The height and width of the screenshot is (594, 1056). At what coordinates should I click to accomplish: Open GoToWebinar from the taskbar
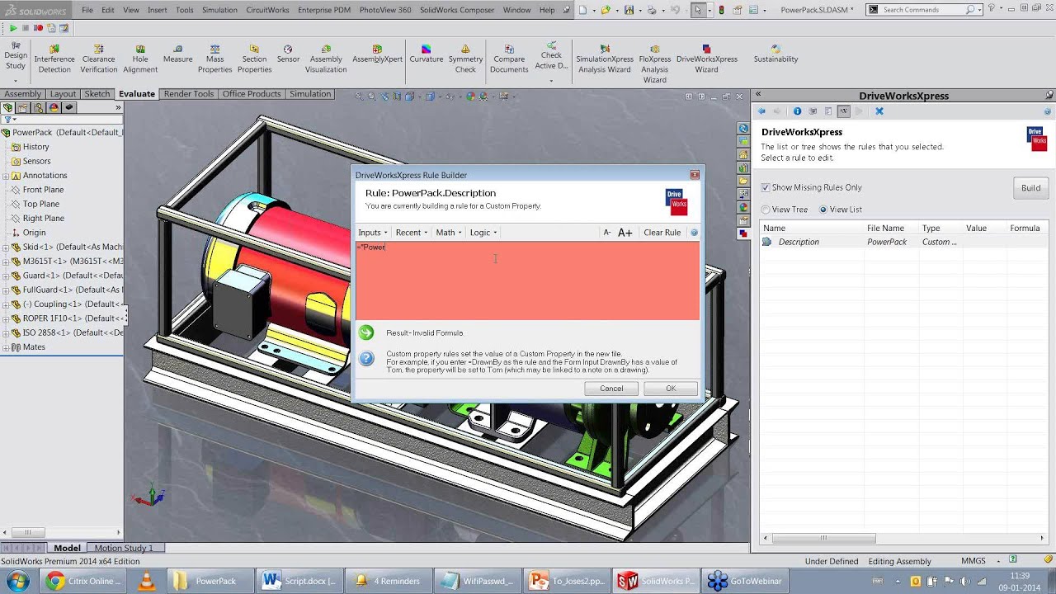pos(747,581)
